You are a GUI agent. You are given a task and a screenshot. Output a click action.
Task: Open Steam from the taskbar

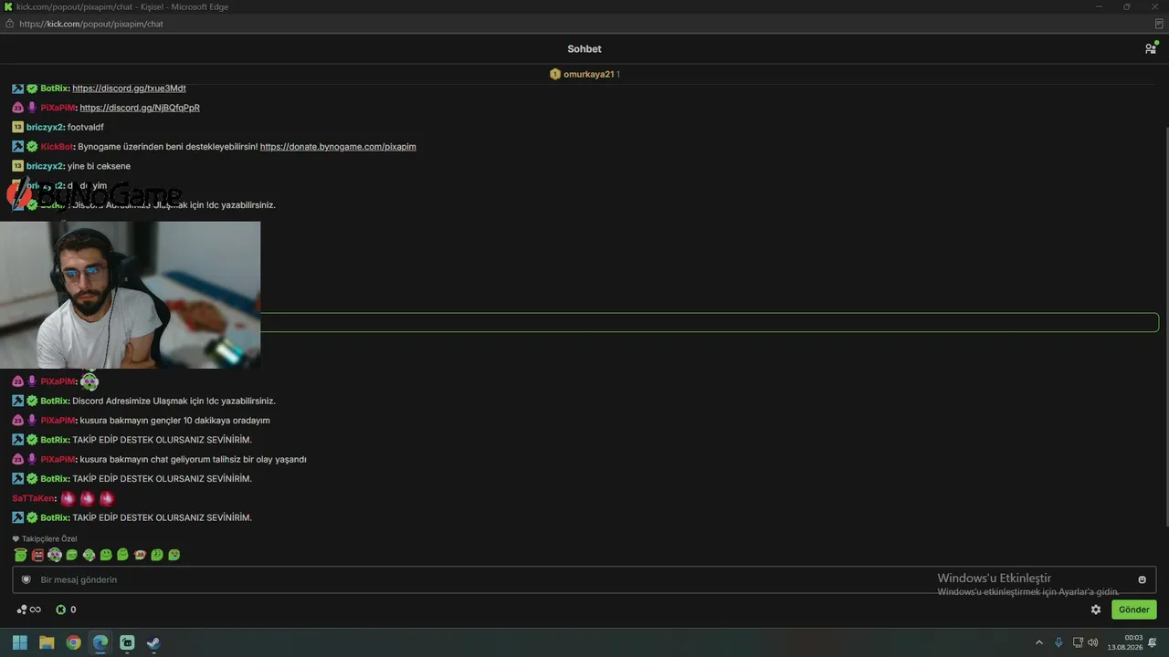[153, 642]
